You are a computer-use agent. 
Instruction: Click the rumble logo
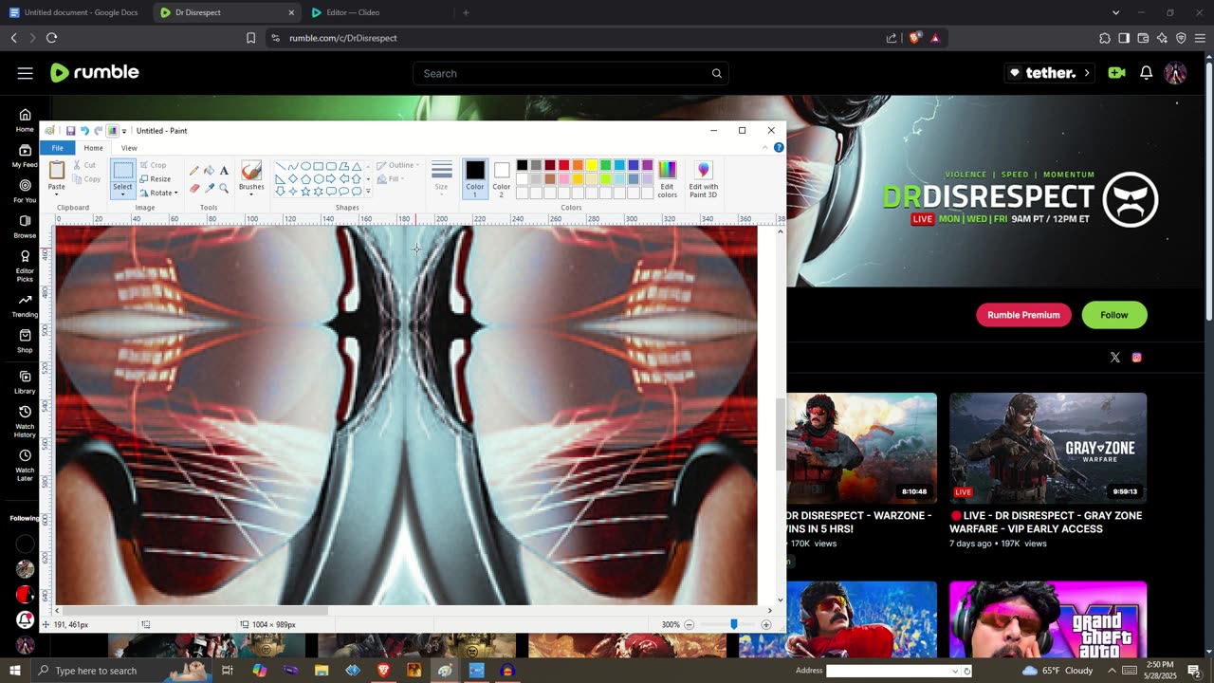pos(94,73)
